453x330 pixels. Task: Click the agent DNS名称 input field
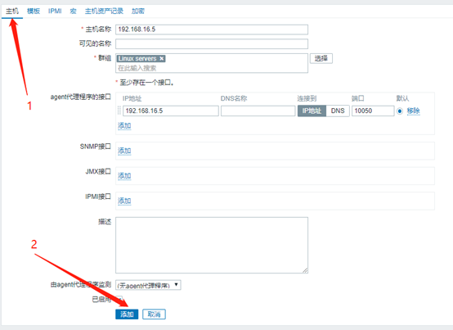point(258,111)
